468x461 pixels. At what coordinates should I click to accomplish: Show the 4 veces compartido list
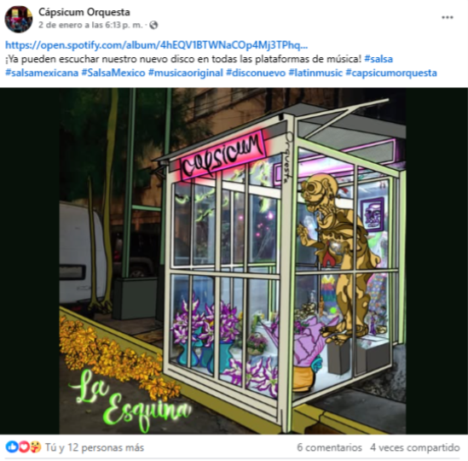point(415,447)
